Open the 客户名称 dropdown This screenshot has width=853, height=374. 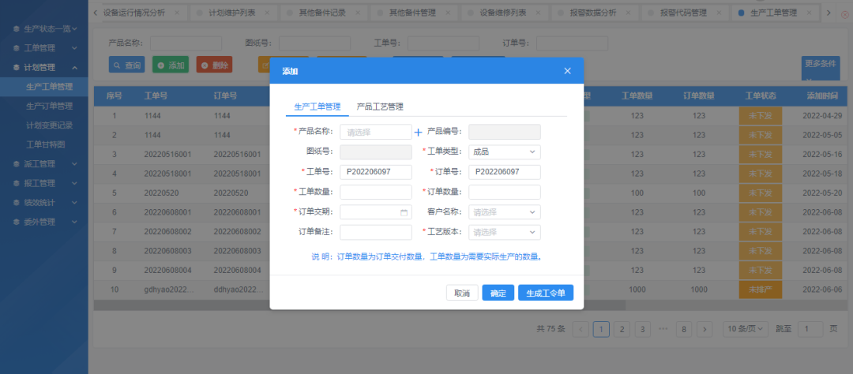click(x=504, y=212)
